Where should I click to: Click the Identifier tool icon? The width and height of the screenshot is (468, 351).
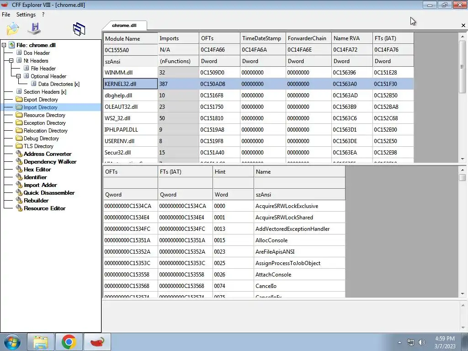click(19, 177)
